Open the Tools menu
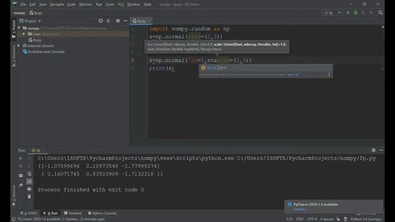This screenshot has width=395, height=222. pos(110,4)
